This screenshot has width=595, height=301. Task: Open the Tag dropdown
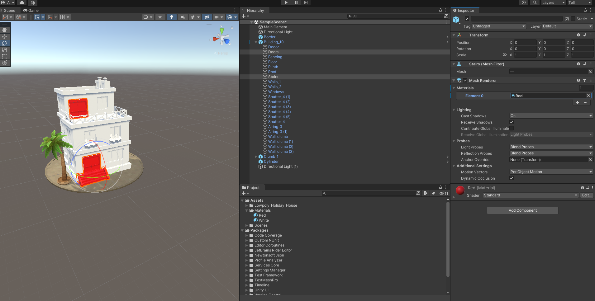coord(499,26)
